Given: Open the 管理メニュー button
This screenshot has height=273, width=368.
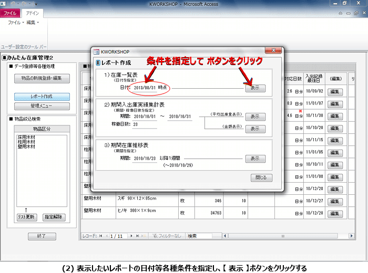Looking at the screenshot, I should pyautogui.click(x=42, y=106).
